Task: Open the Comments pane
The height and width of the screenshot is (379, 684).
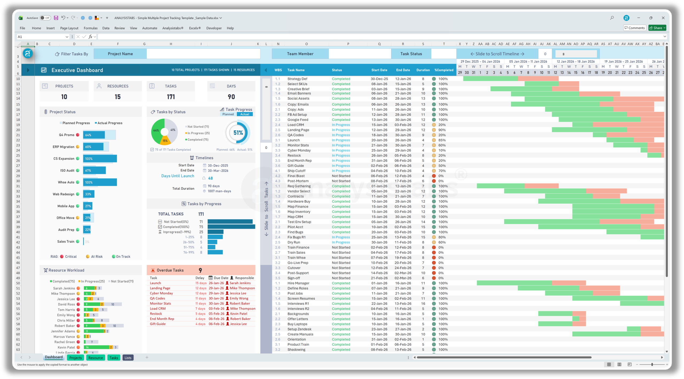Action: [x=635, y=28]
